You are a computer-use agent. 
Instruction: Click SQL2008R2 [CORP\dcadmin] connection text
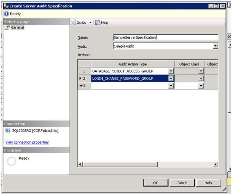(35, 130)
